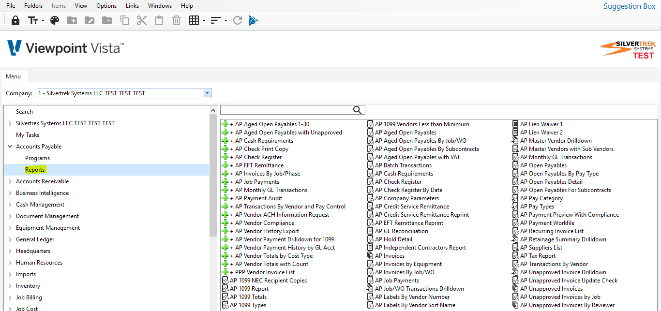
Task: Collapse the Accounts Payable tree node
Action: (x=10, y=147)
